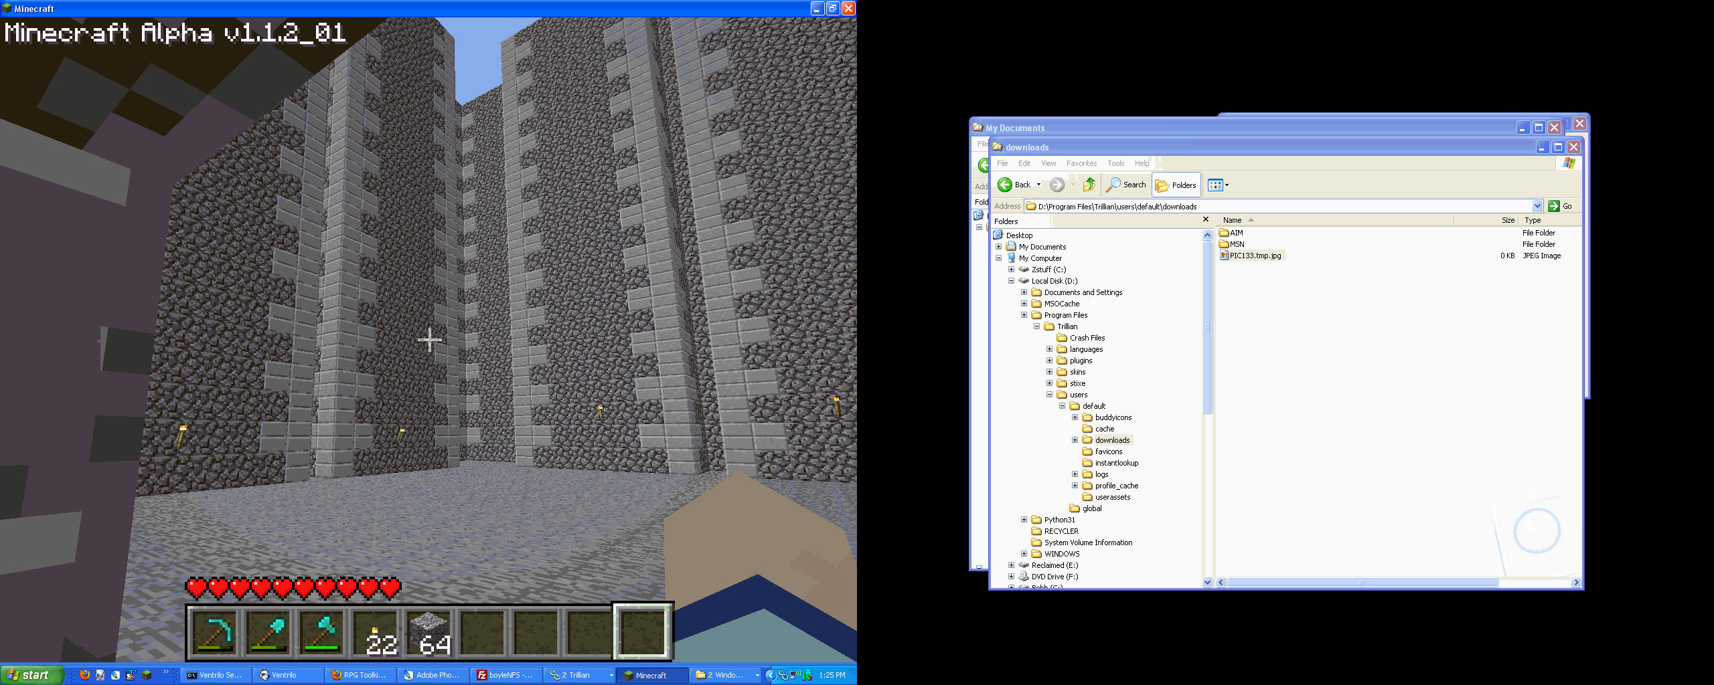1714x685 pixels.
Task: Open the Back history dropdown arrow
Action: tap(1038, 185)
